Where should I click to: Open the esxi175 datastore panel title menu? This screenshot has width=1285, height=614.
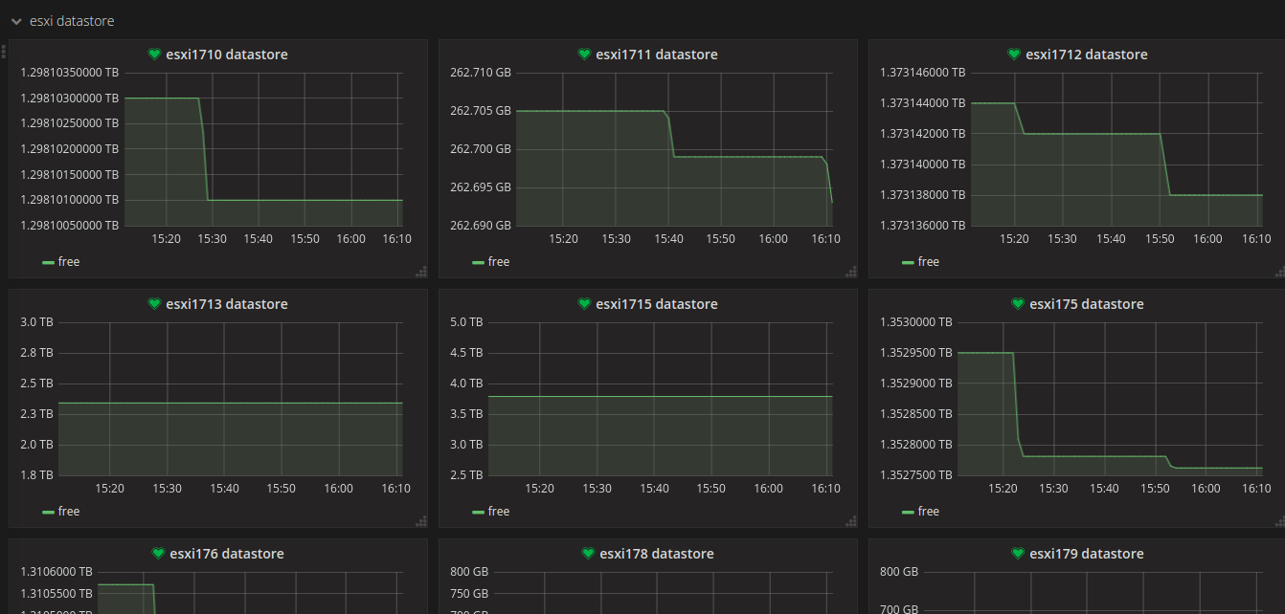coord(1086,304)
